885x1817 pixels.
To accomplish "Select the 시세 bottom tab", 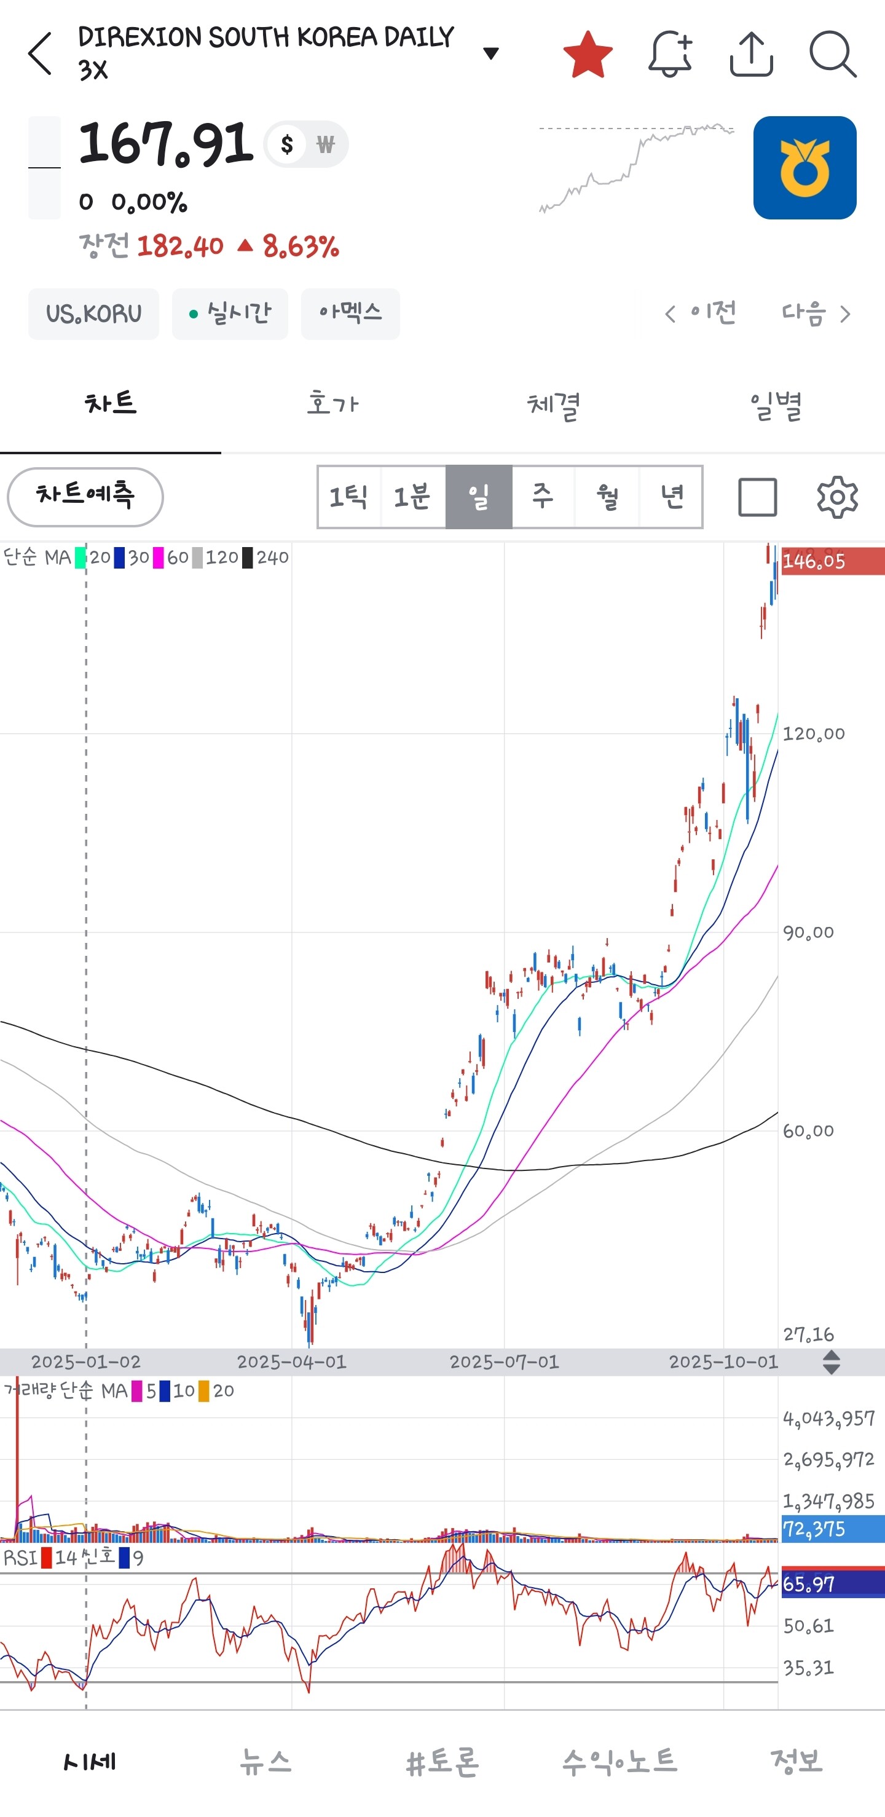I will 89,1761.
